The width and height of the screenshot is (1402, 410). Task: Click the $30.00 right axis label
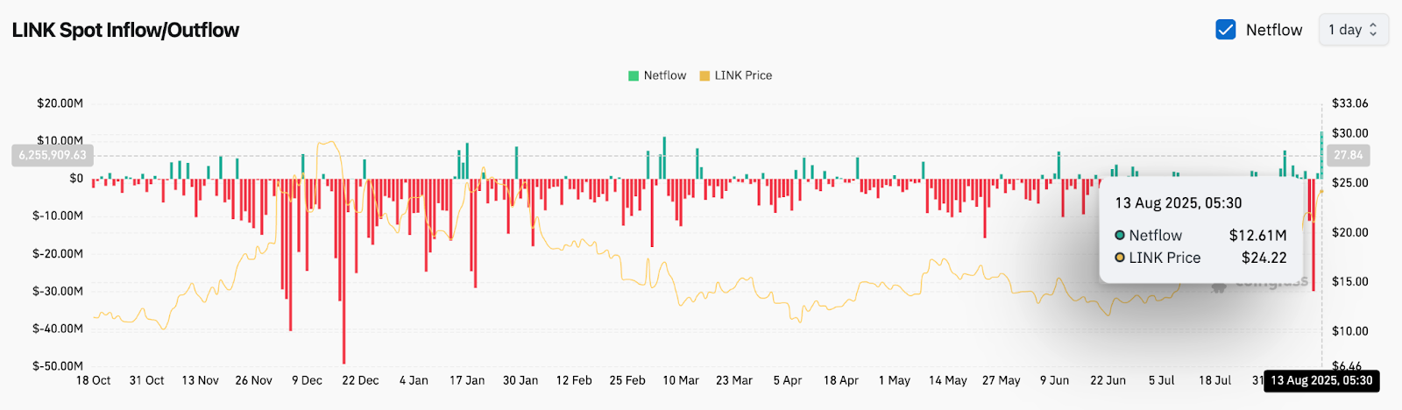pyautogui.click(x=1349, y=133)
